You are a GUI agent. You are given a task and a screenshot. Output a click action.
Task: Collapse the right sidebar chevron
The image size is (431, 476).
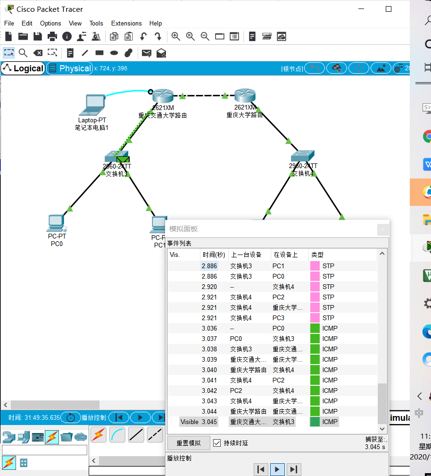click(419, 397)
